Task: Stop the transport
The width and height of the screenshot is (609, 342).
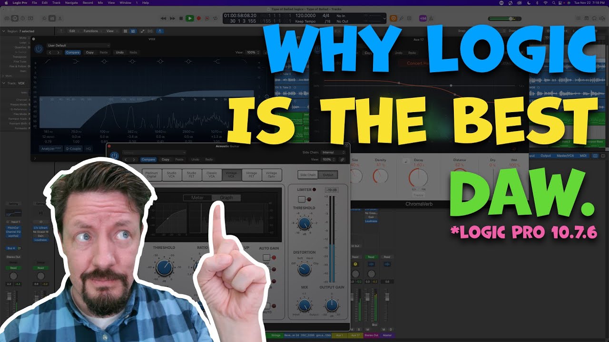Action: [181, 18]
